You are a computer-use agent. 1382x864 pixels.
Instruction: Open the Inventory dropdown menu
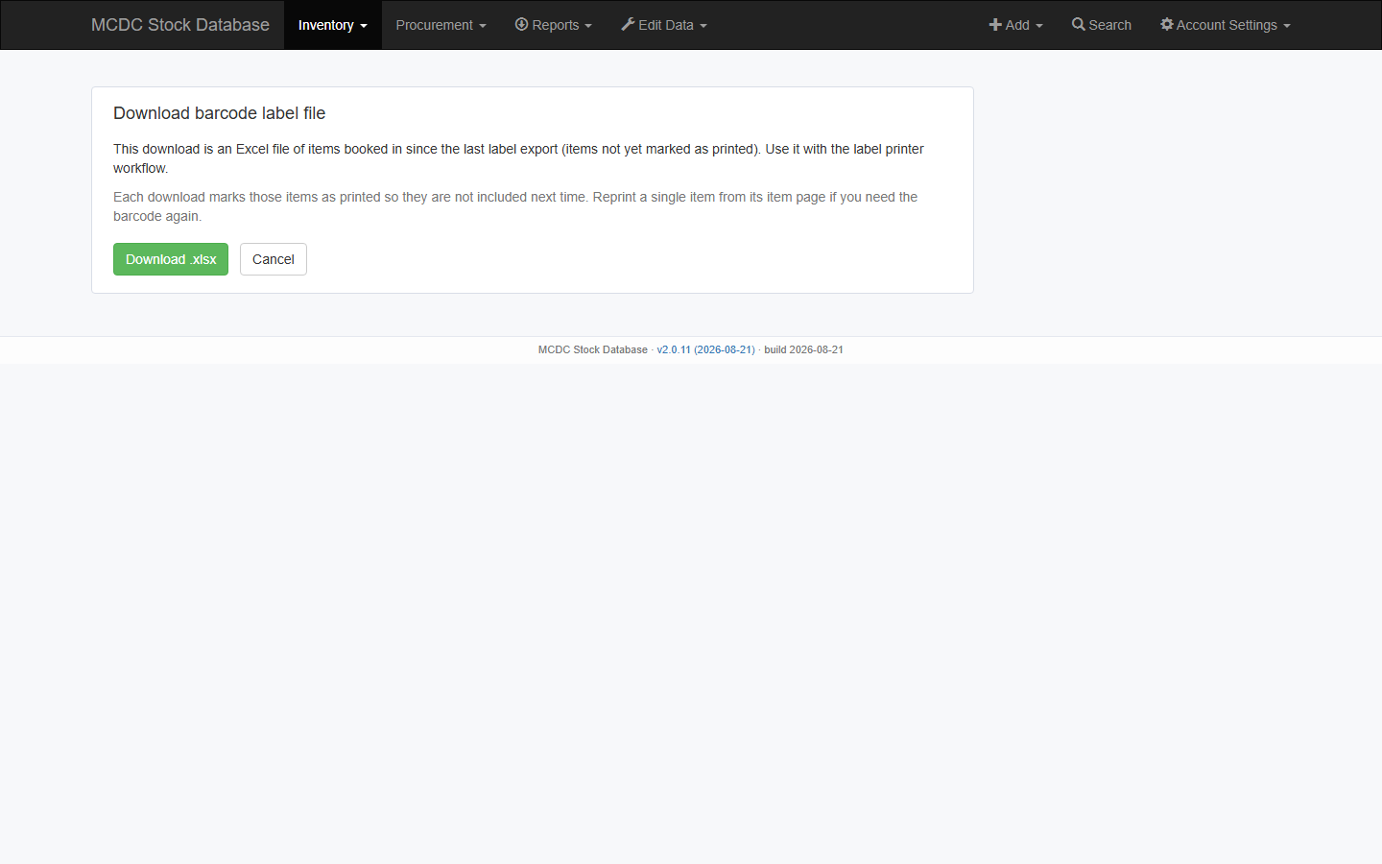tap(333, 25)
